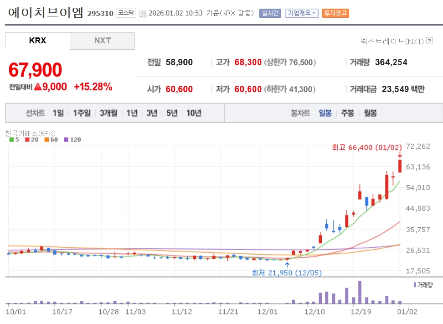Select the 일봉 daily candle chart
Viewport: 443px width, 324px height.
tap(325, 113)
